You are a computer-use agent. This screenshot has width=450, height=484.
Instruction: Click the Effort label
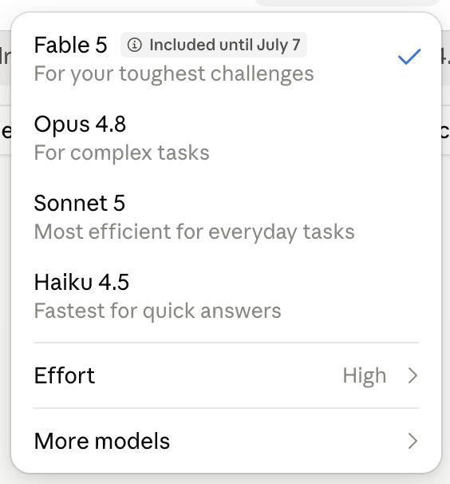(65, 375)
